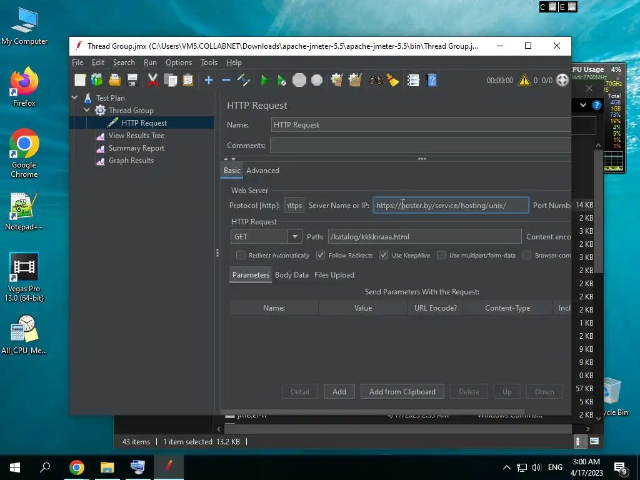The width and height of the screenshot is (640, 480).
Task: Click the Add parameter button
Action: pyautogui.click(x=339, y=392)
